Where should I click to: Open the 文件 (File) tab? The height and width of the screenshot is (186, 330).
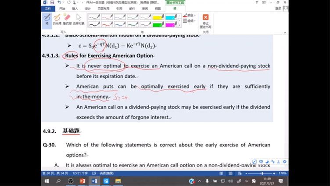pos(48,8)
